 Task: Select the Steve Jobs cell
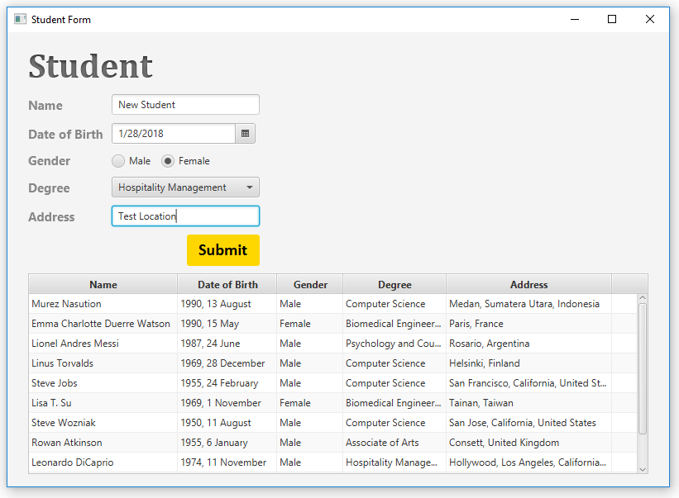(103, 383)
